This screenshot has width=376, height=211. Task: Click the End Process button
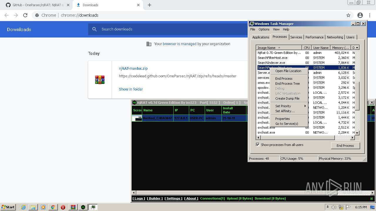tap(345, 146)
